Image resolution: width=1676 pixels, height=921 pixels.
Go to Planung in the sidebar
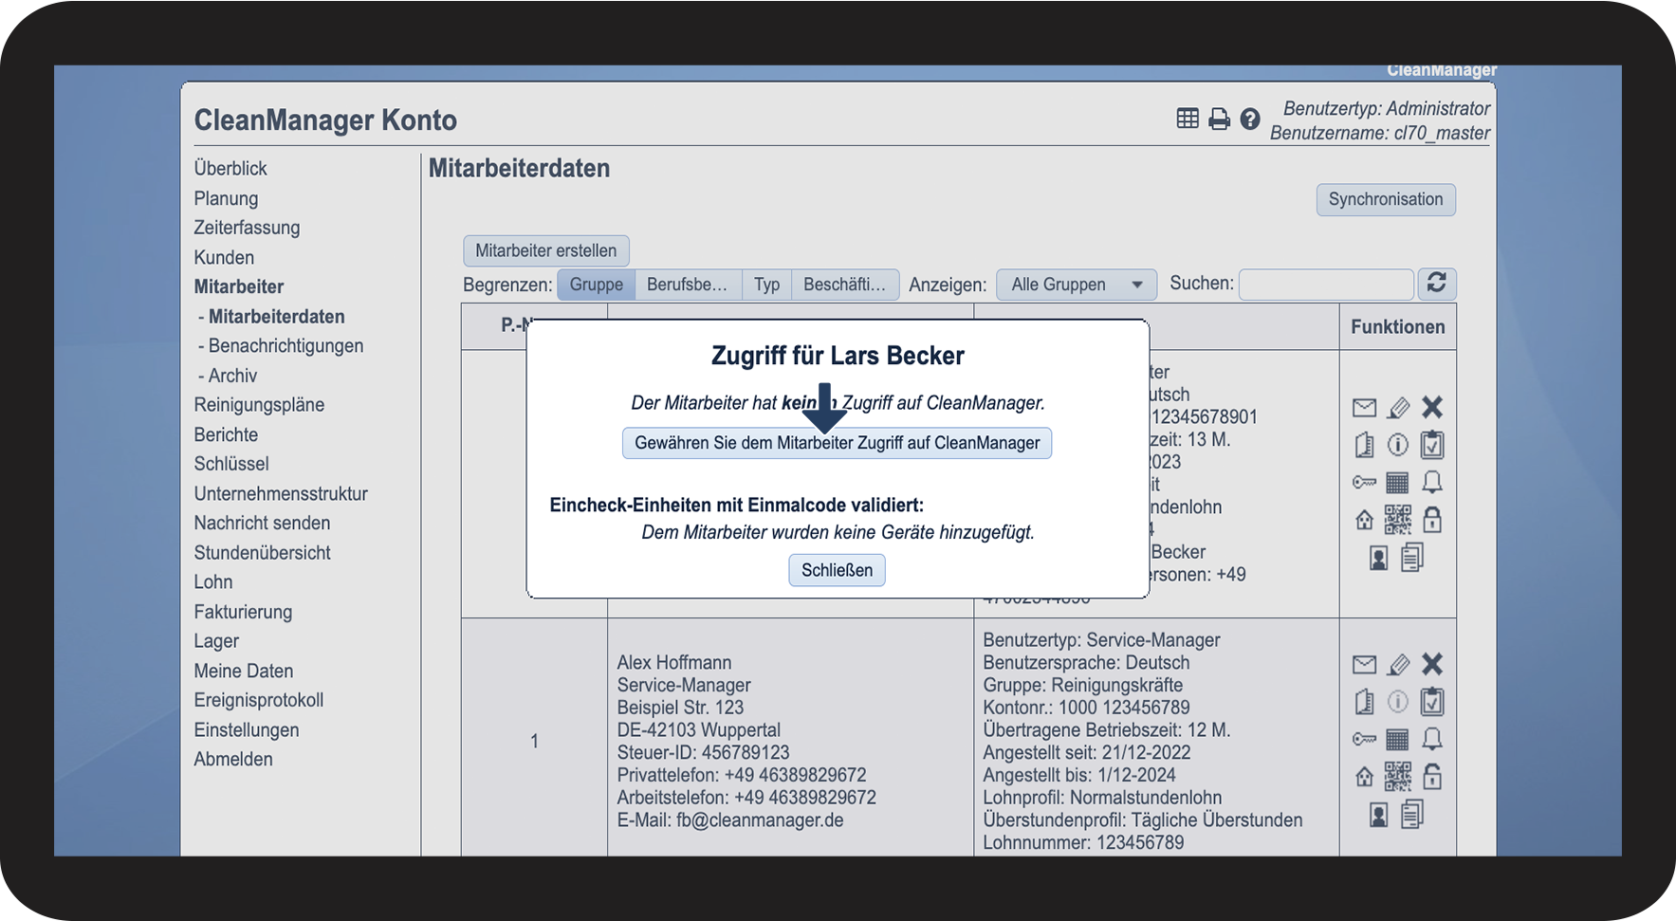(x=226, y=198)
